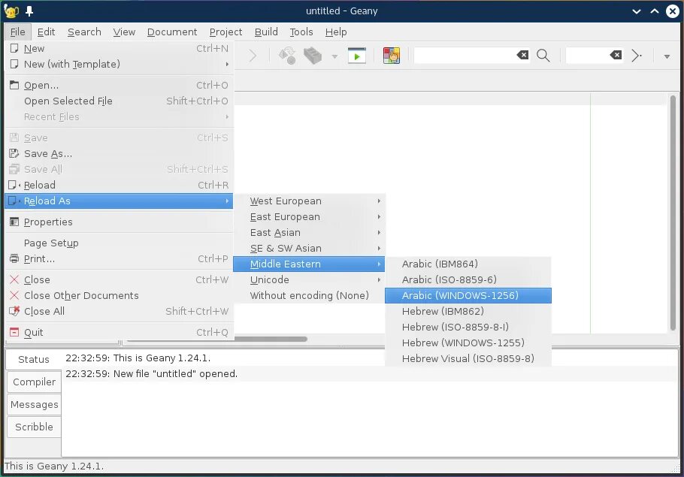This screenshot has height=477, width=684.
Task: Choose Page Setup in File menu
Action: (x=119, y=243)
